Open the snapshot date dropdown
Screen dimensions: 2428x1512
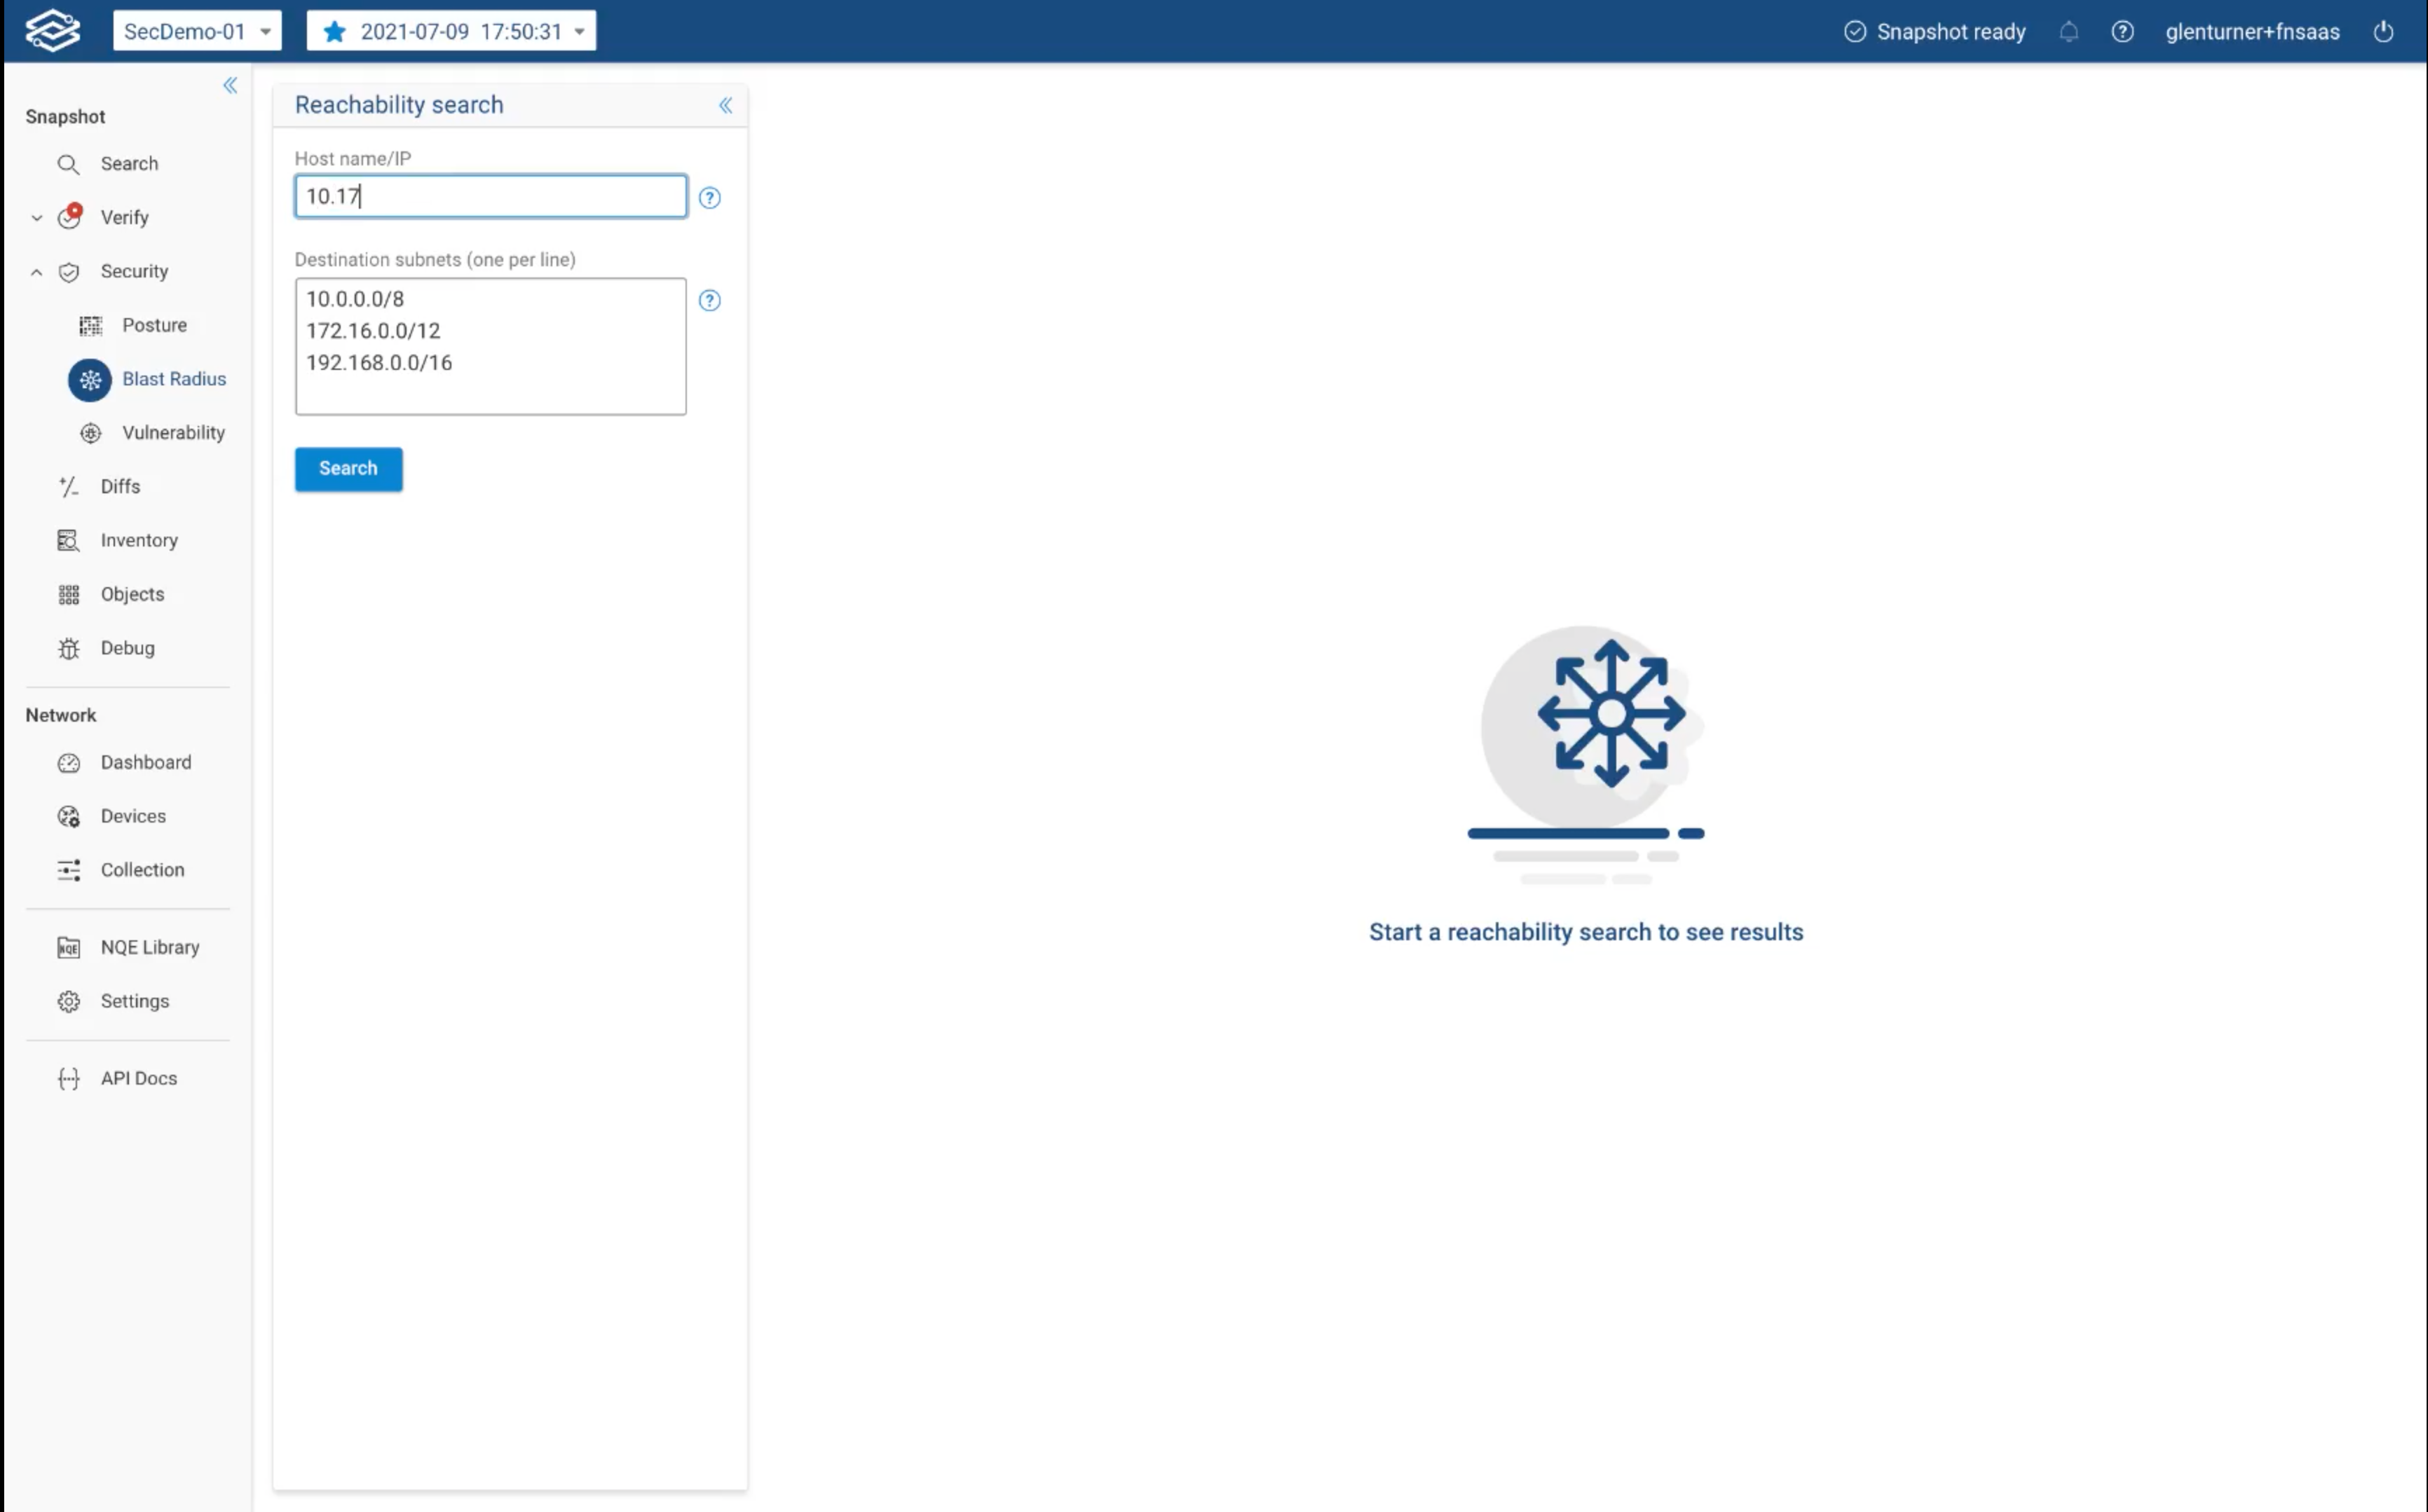point(451,31)
